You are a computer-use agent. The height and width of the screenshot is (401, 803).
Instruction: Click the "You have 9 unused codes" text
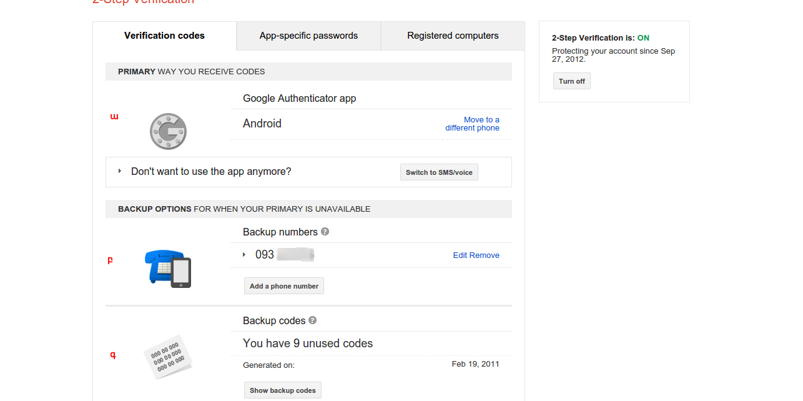coord(308,344)
